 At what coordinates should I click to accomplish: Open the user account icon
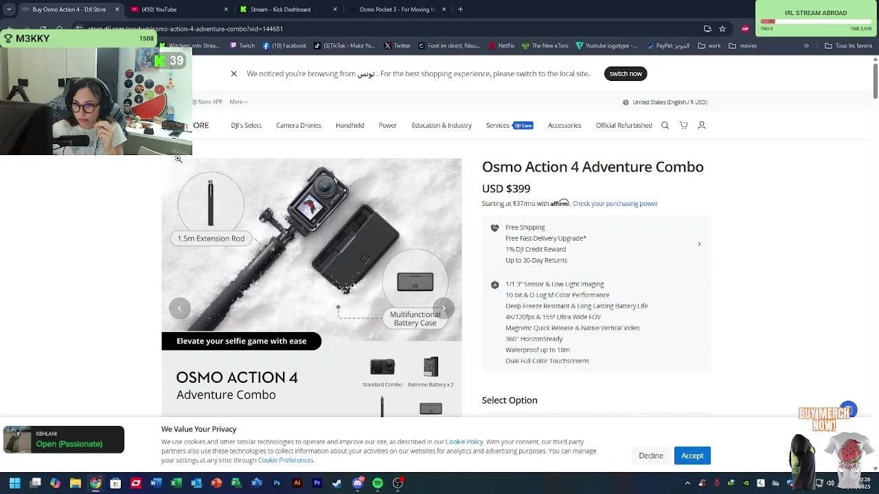point(702,126)
